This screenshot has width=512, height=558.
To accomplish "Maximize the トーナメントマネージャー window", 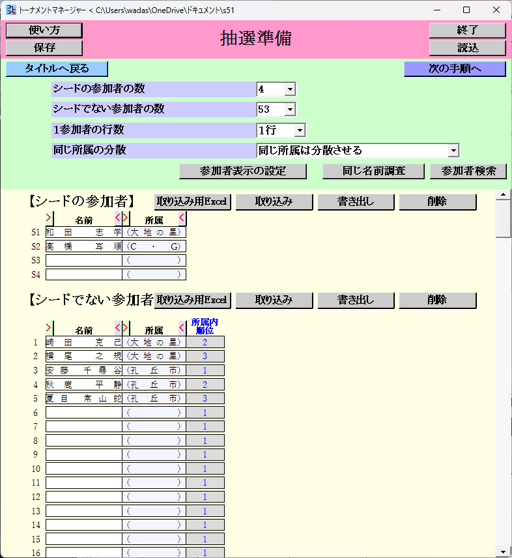I will tap(466, 10).
